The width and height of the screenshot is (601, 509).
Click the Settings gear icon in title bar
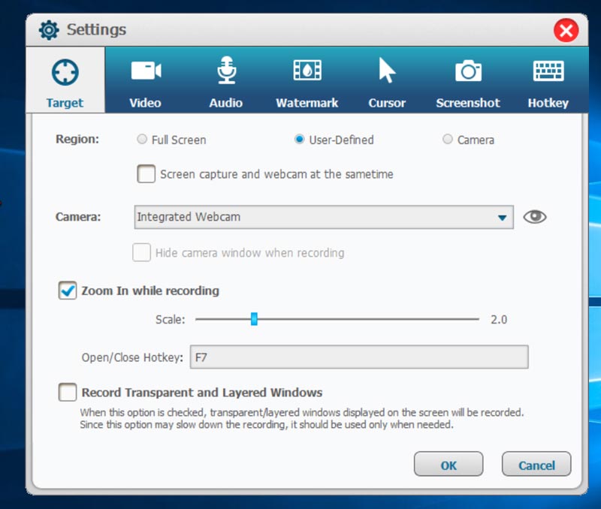pos(49,30)
